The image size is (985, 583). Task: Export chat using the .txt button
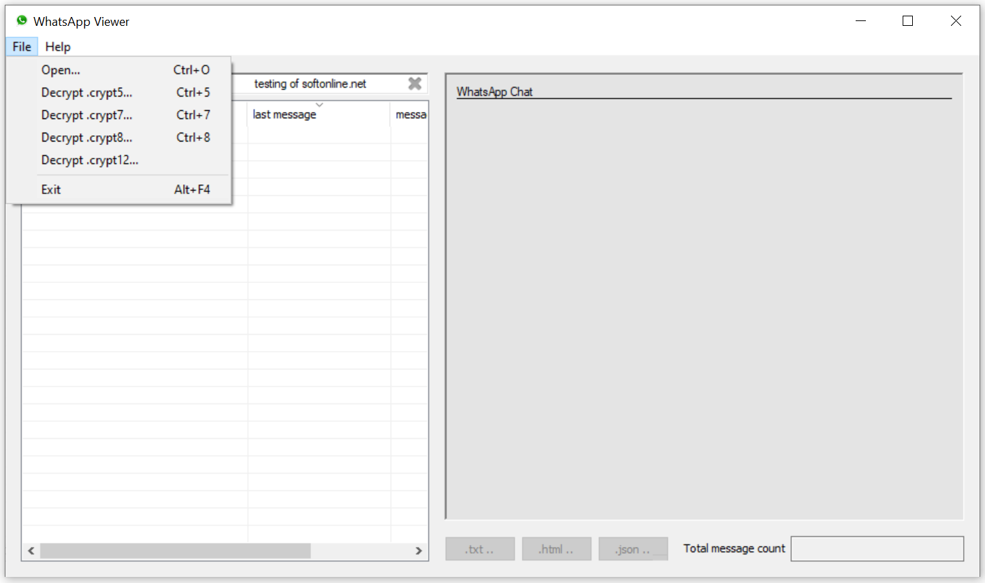[480, 549]
